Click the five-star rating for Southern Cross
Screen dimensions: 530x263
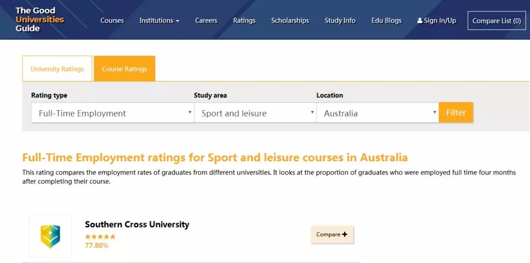pyautogui.click(x=100, y=236)
